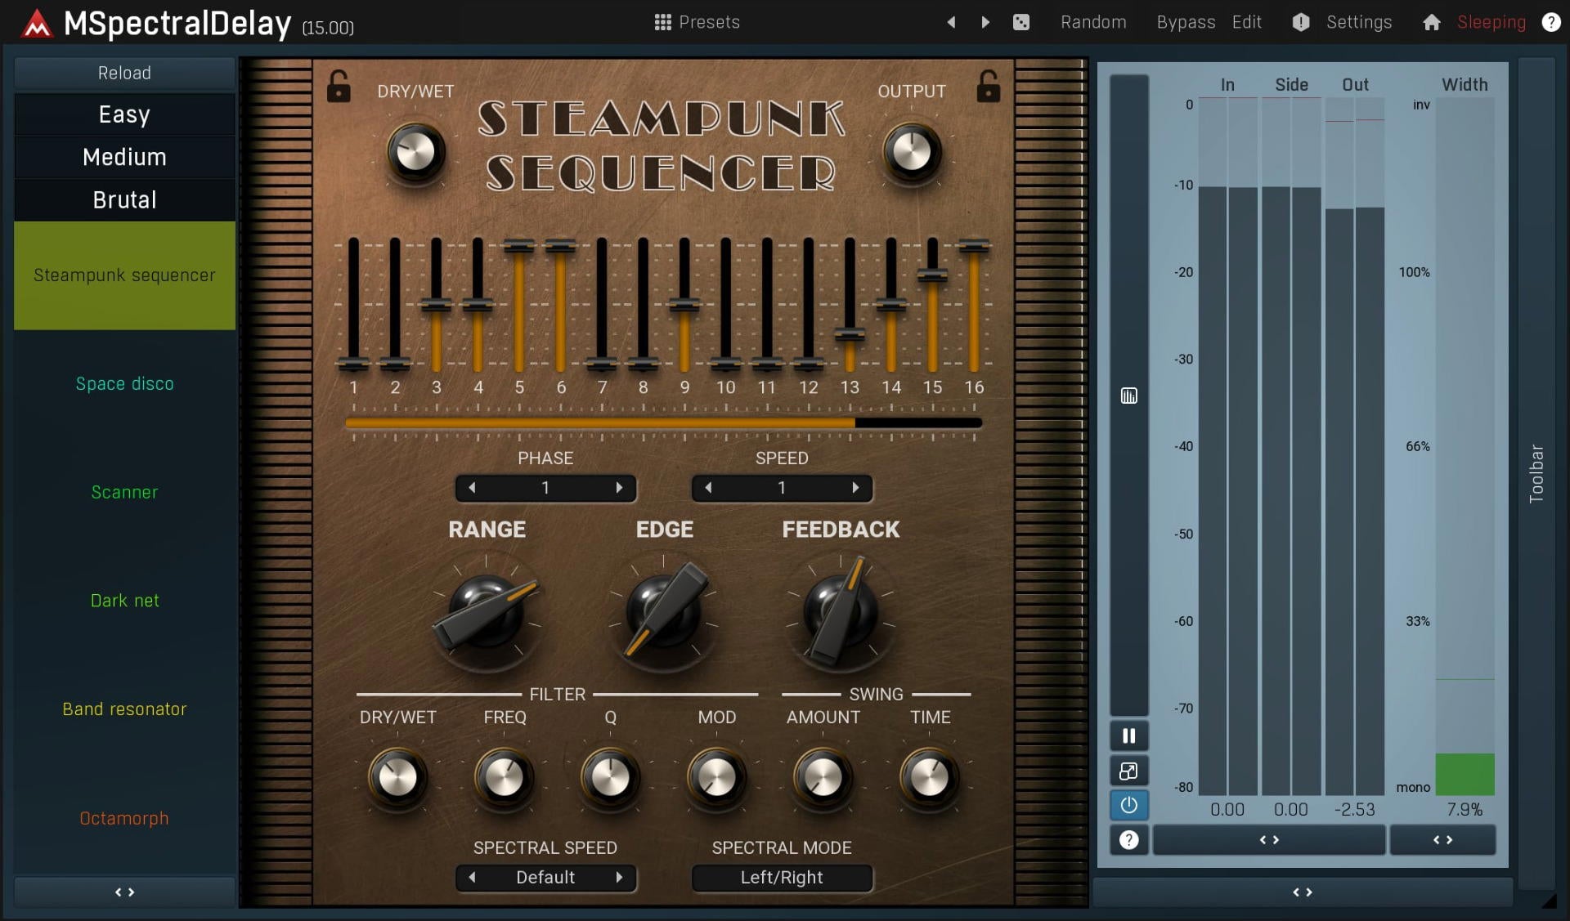Click step slider 5 handle
The image size is (1570, 921).
[519, 245]
